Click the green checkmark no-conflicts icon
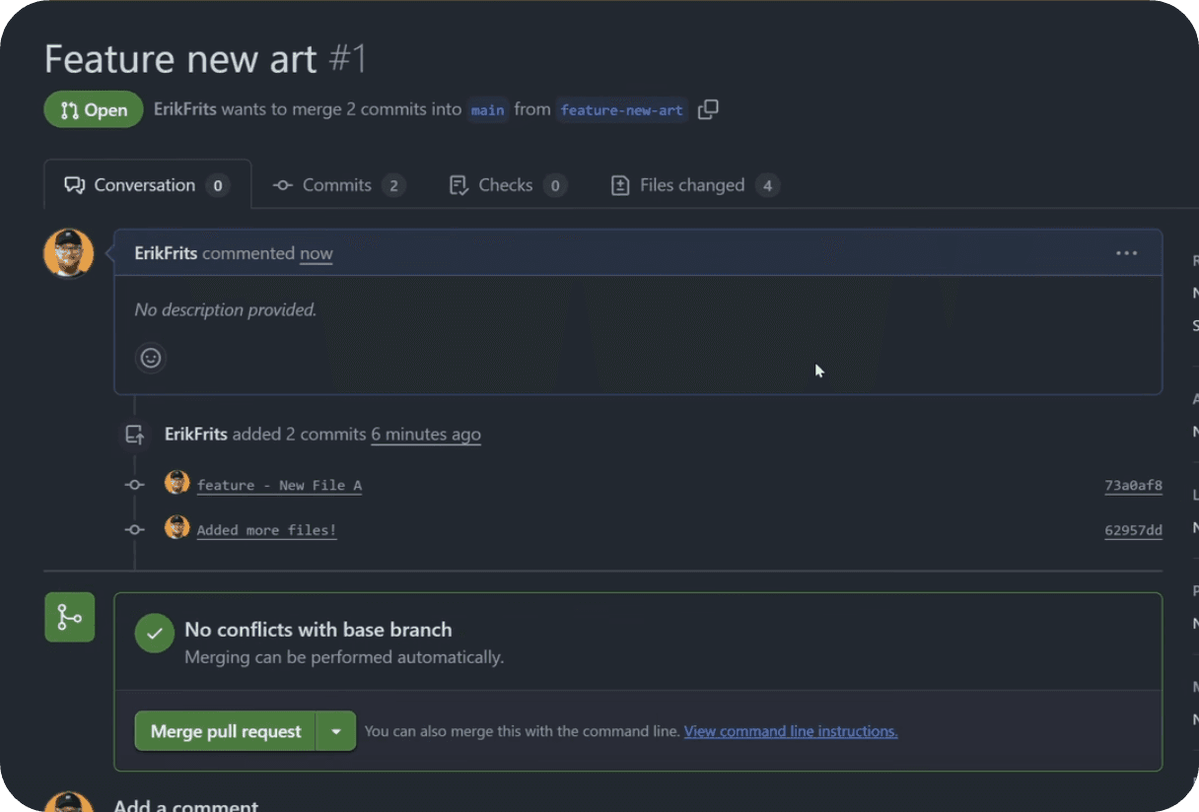1199x812 pixels. click(x=154, y=634)
